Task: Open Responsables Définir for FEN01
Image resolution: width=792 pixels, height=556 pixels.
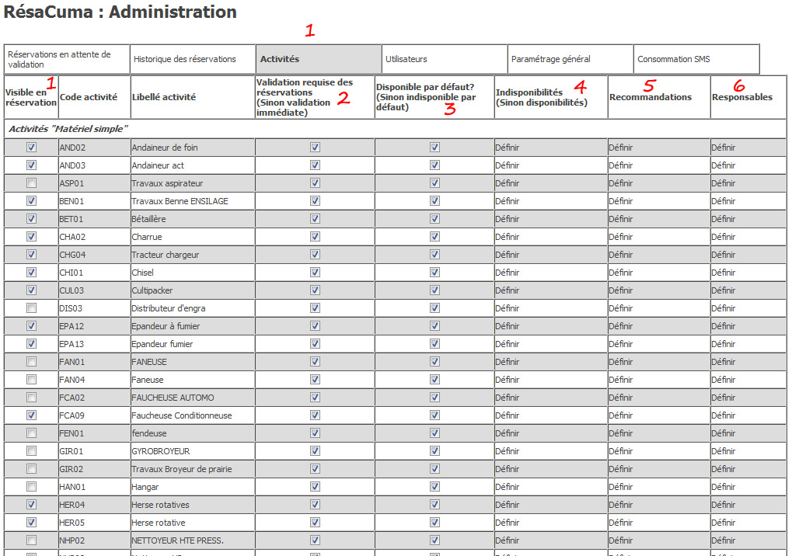Action: point(724,433)
